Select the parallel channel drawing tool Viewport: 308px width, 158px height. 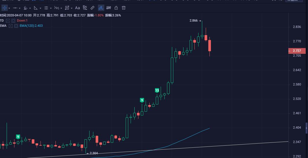point(25,8)
